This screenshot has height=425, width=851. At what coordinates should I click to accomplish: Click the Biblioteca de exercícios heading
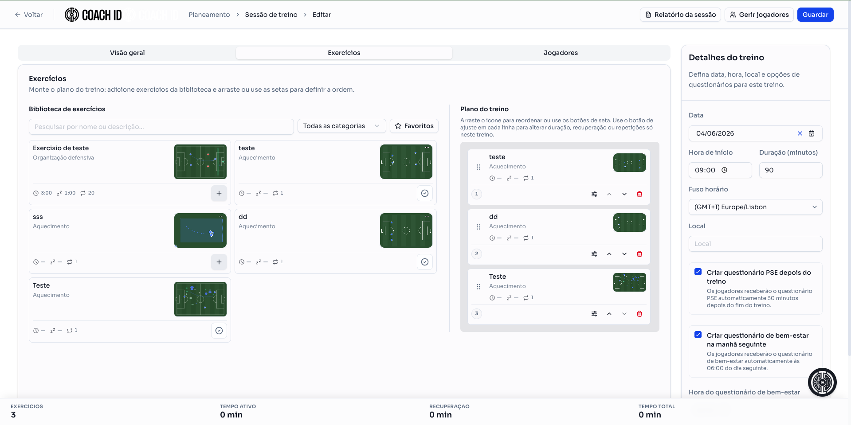coord(67,109)
